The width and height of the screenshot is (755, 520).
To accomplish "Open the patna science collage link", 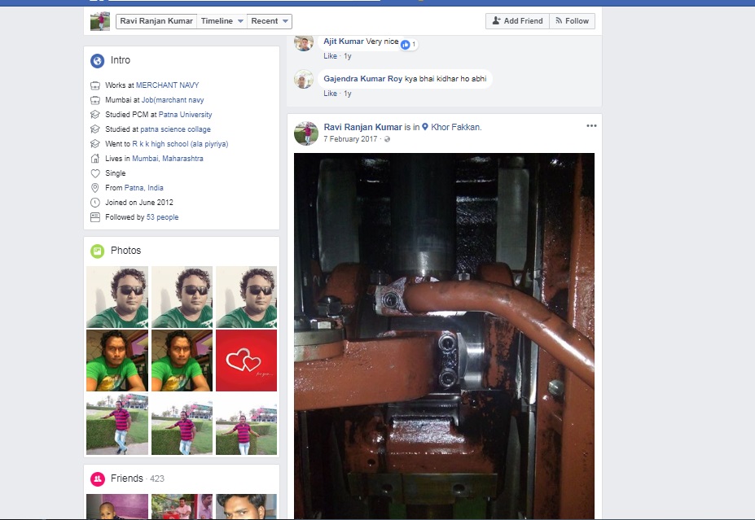I will [x=175, y=129].
